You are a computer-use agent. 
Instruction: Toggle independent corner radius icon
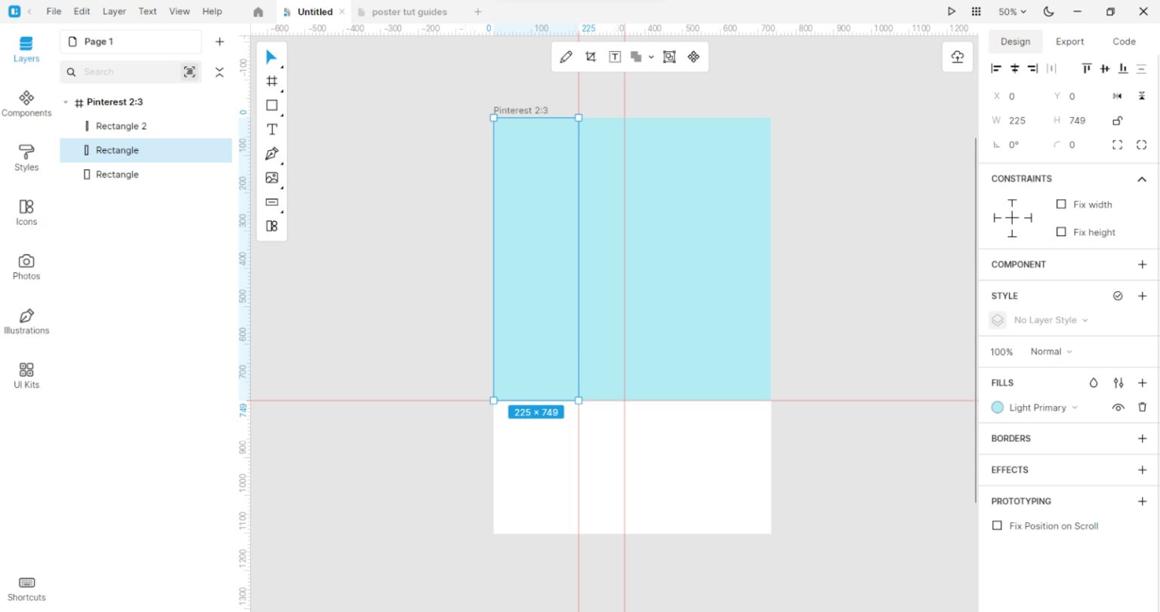tap(1118, 145)
